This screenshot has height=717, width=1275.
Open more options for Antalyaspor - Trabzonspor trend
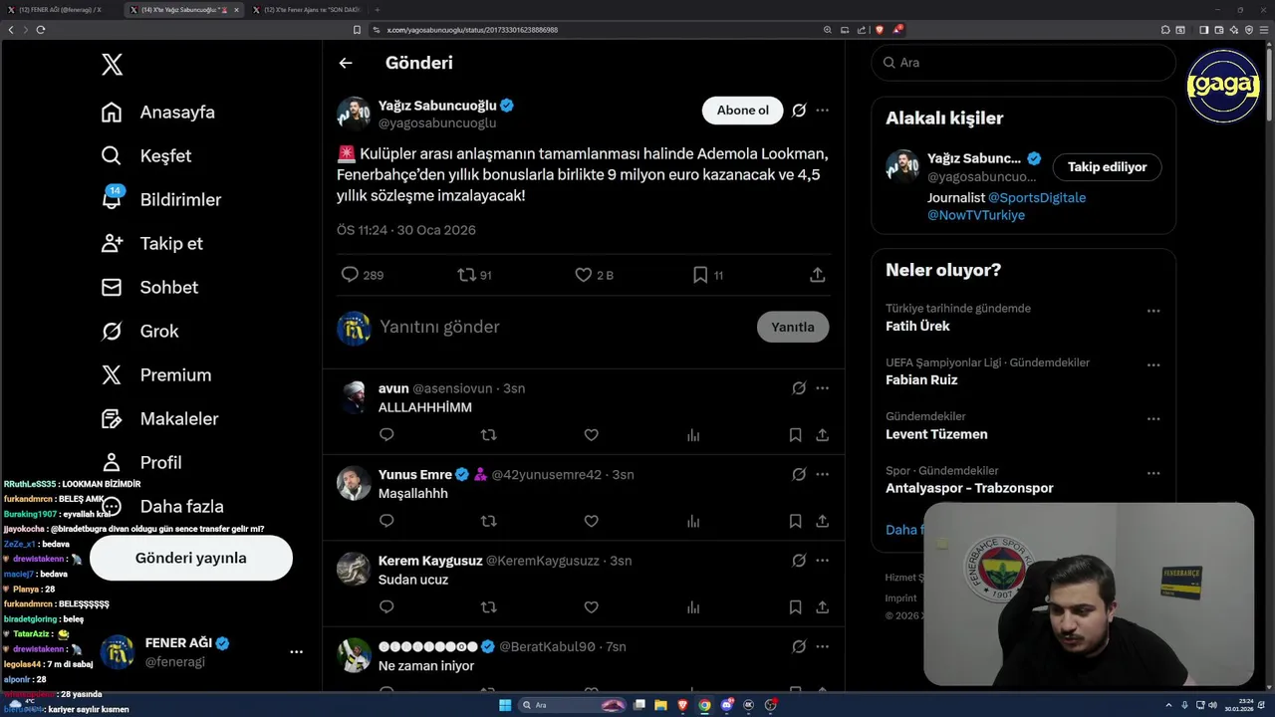pyautogui.click(x=1153, y=473)
